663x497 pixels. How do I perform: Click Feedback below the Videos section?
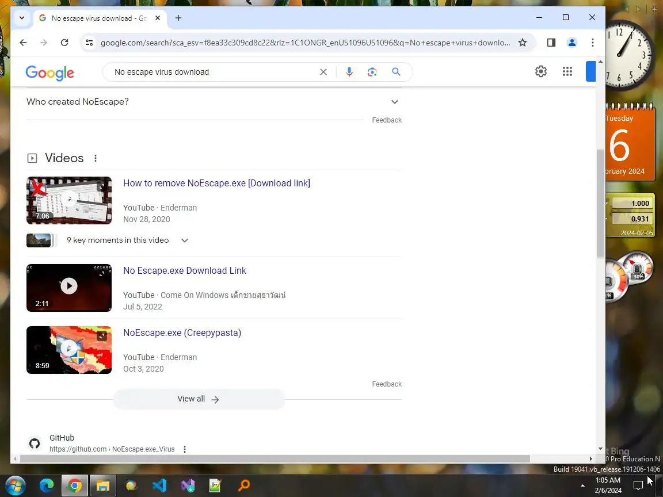pos(387,384)
